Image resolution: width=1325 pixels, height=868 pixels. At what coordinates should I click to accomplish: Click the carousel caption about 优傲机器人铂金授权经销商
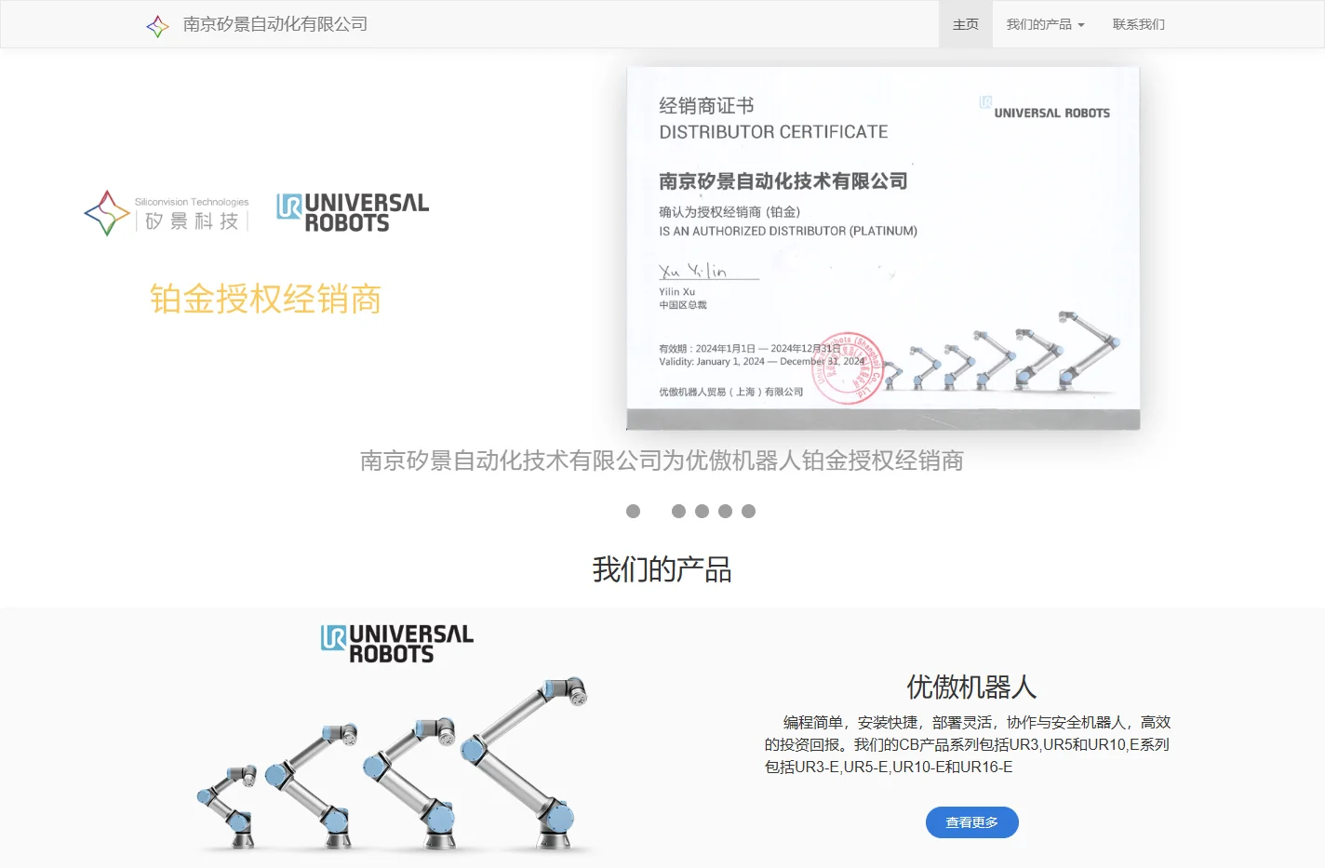click(662, 461)
